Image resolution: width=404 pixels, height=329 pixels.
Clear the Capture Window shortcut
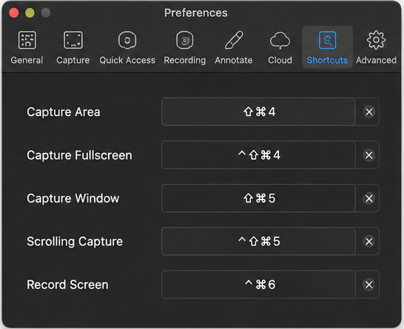368,198
